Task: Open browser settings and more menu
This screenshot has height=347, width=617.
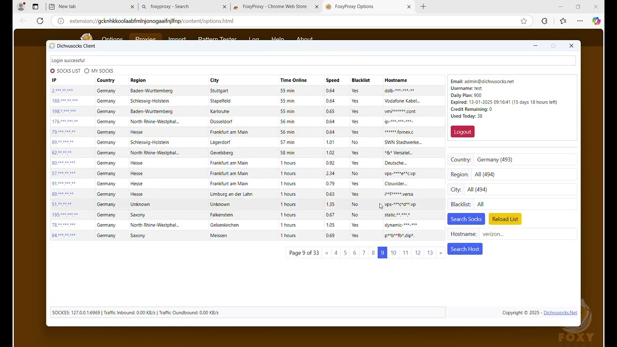Action: pos(580,21)
